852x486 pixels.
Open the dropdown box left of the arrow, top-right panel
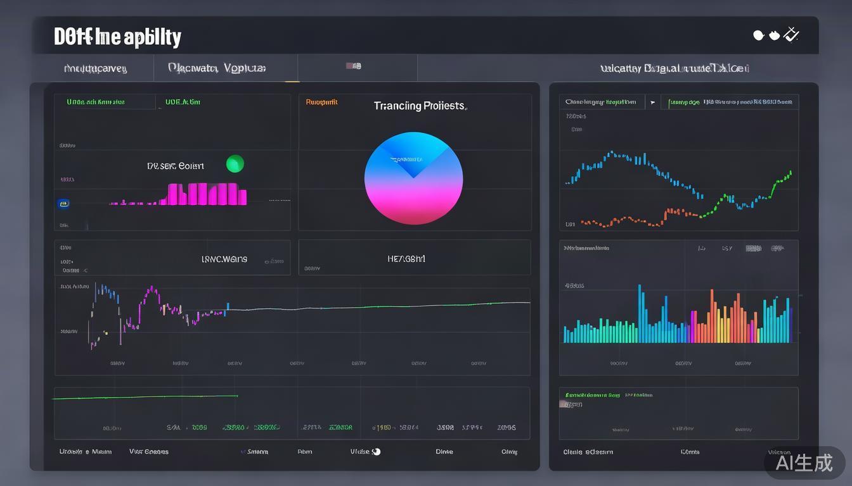click(602, 102)
